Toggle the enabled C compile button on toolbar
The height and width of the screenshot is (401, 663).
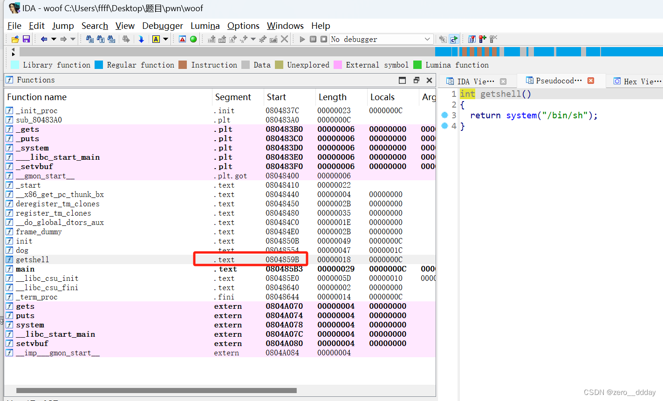click(x=454, y=39)
